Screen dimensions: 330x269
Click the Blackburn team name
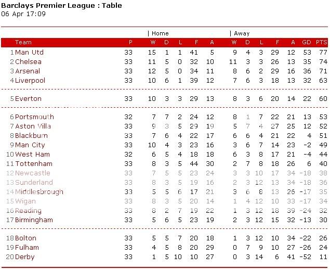(x=31, y=136)
